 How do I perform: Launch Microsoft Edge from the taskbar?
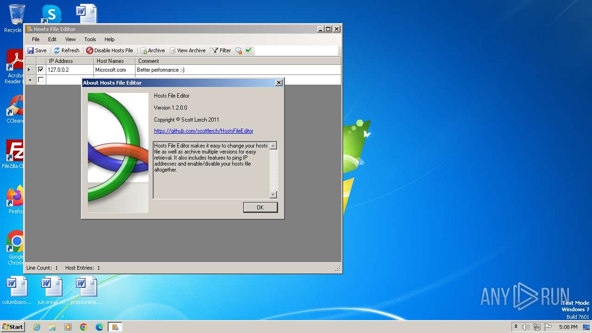[x=99, y=327]
